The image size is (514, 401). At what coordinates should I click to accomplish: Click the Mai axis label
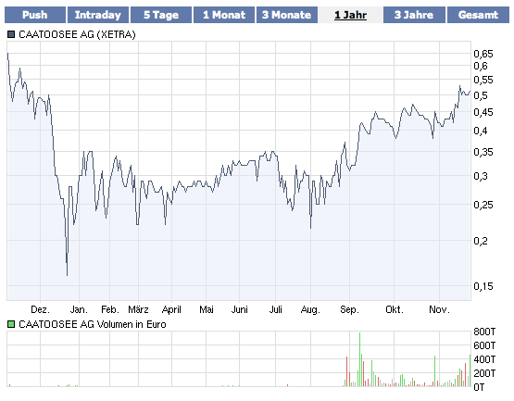[x=207, y=309]
